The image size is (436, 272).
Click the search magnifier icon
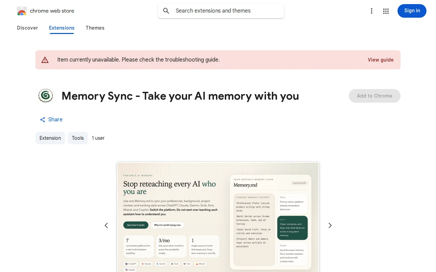coord(166,11)
